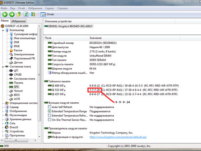
Task: Open the Отчёт menu in the menu bar
Action: coord(21,8)
